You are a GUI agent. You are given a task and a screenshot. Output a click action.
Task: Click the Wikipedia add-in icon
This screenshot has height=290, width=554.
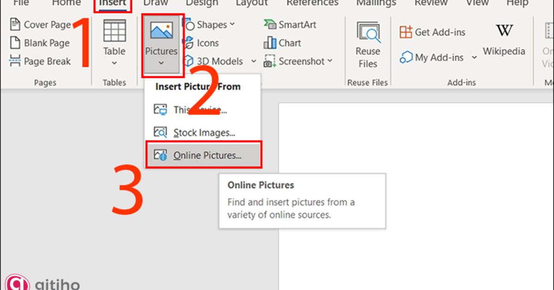[504, 31]
